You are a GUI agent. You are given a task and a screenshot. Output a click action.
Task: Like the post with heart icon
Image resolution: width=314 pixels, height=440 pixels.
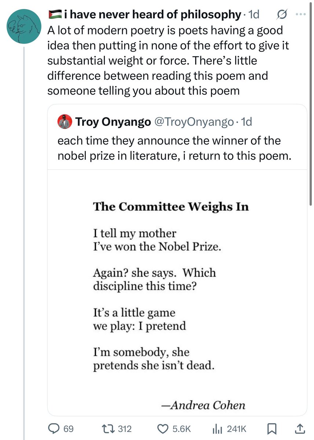(163, 429)
